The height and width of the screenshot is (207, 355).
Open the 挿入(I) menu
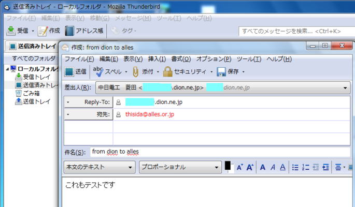point(157,59)
